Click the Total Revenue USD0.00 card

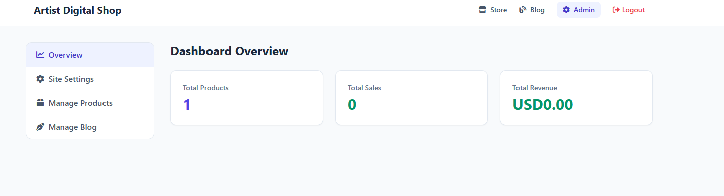pos(576,98)
